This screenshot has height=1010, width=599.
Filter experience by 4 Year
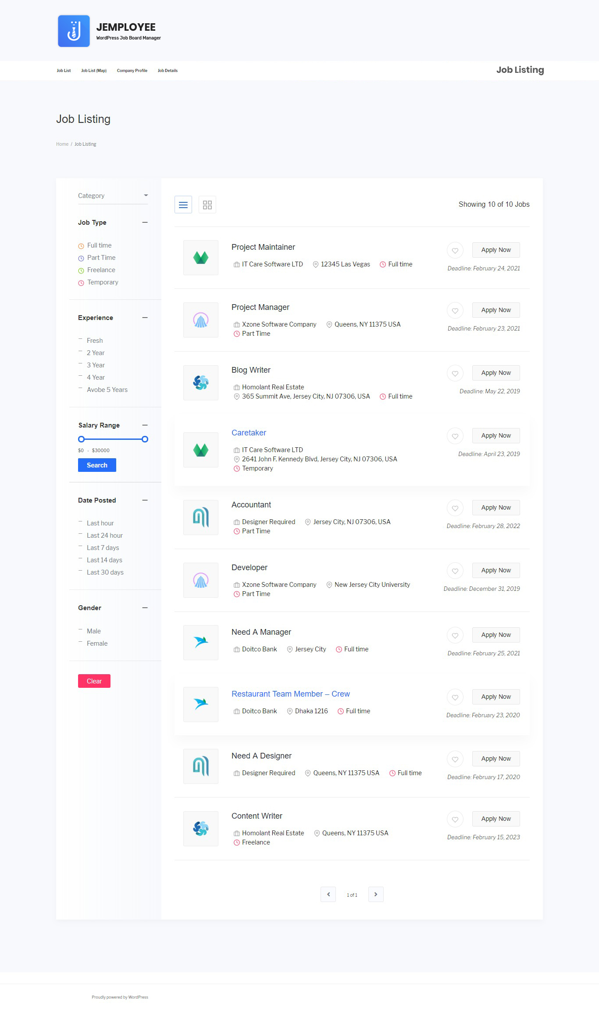pyautogui.click(x=96, y=377)
